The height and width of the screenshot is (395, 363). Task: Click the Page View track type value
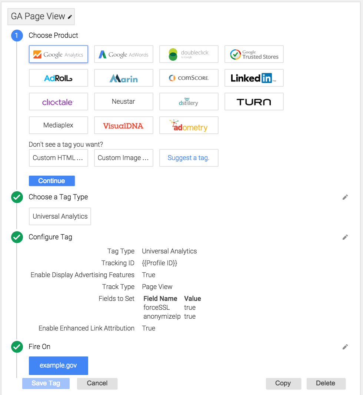[x=157, y=287]
